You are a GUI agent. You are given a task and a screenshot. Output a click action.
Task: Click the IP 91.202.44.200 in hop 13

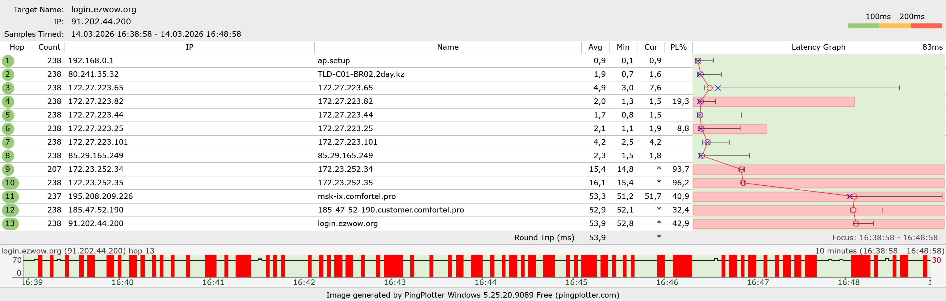(x=96, y=224)
